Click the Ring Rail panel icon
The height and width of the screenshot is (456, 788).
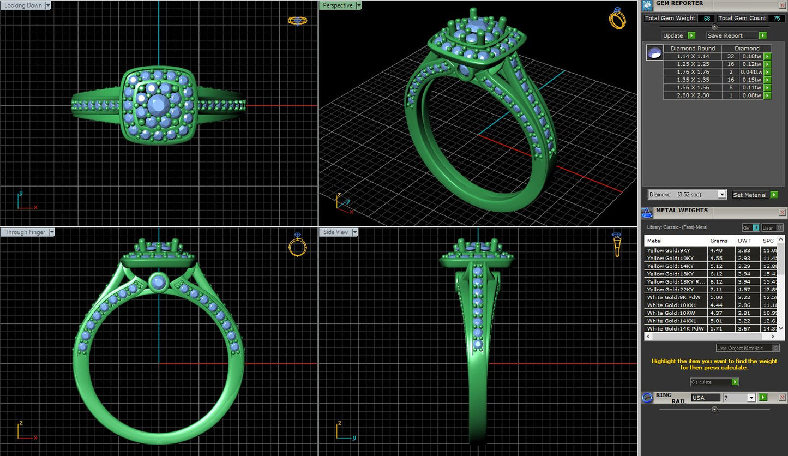point(647,398)
